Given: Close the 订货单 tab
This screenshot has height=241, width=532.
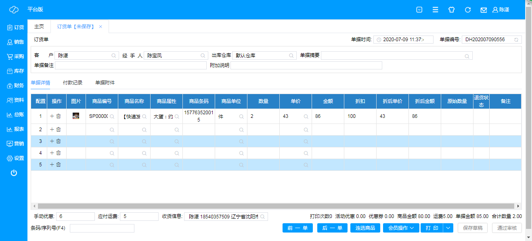Looking at the screenshot, I should click(x=101, y=27).
